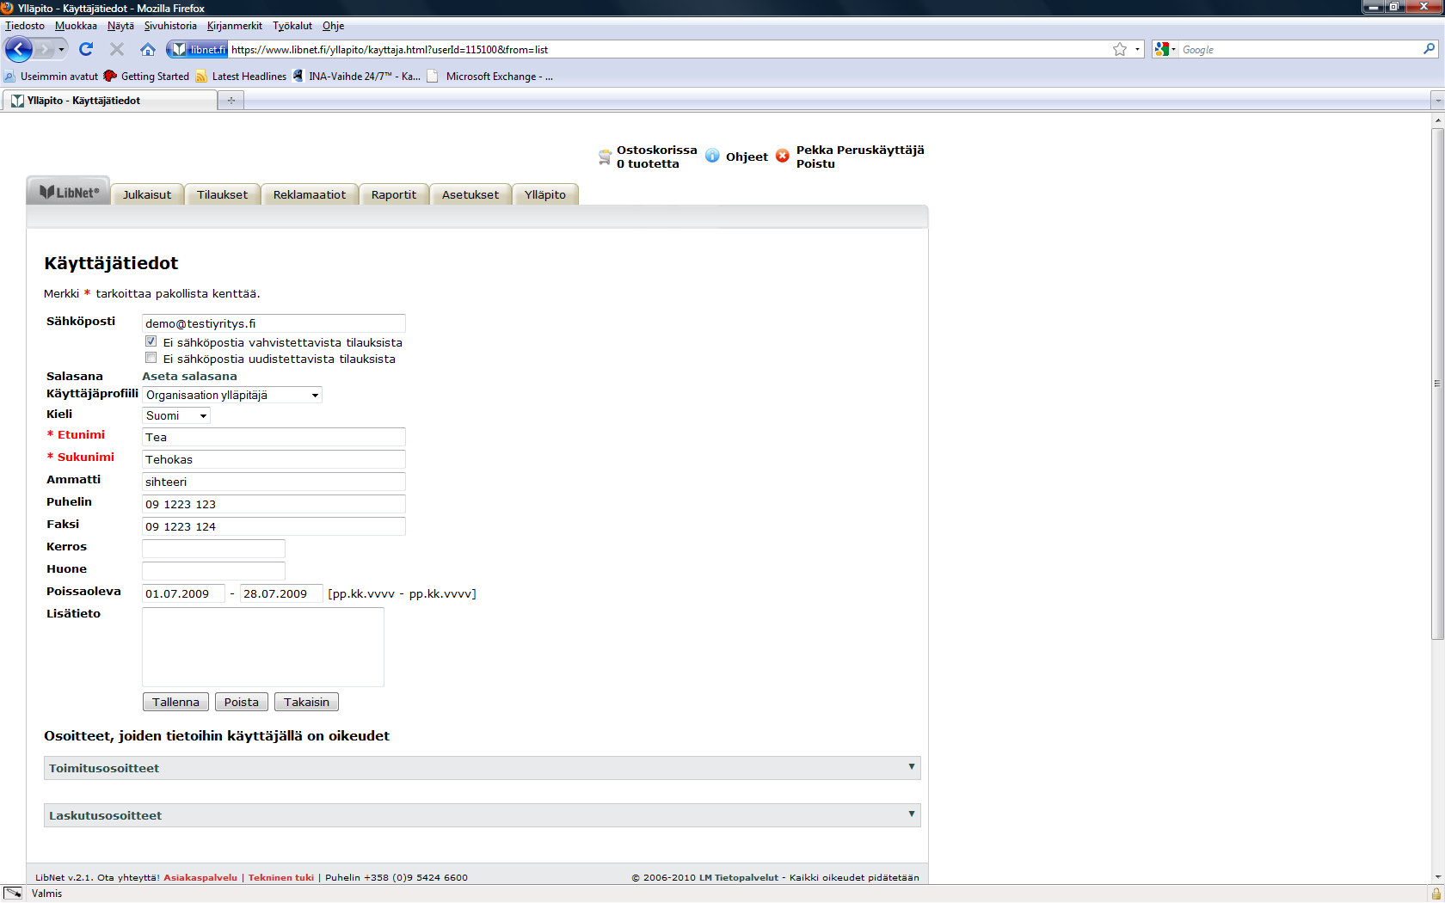1445x903 pixels.
Task: Open Getting Started bookmark
Action: [146, 76]
